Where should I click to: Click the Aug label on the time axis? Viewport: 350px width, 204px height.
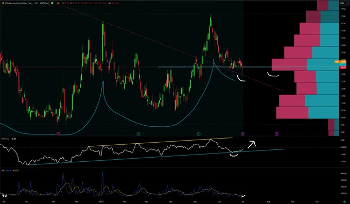(268, 201)
